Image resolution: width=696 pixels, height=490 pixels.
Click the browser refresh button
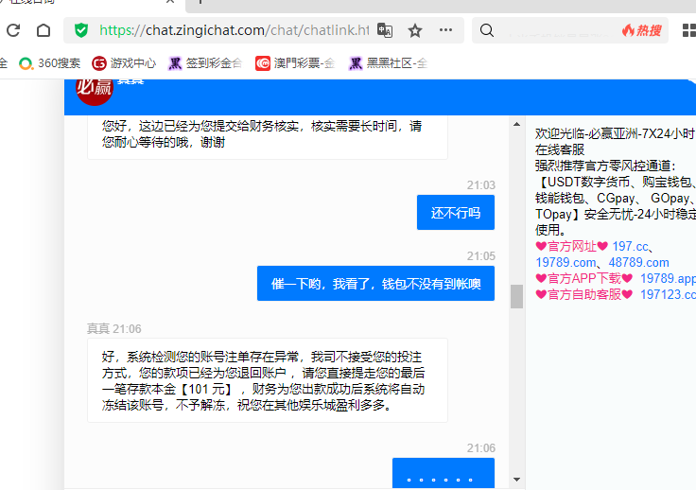click(x=13, y=30)
